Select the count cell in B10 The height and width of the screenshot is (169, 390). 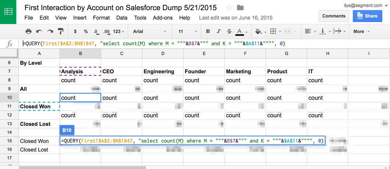80,98
